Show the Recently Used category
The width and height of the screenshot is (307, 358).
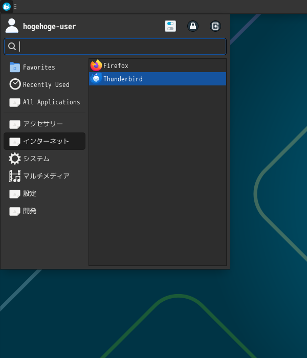45,84
